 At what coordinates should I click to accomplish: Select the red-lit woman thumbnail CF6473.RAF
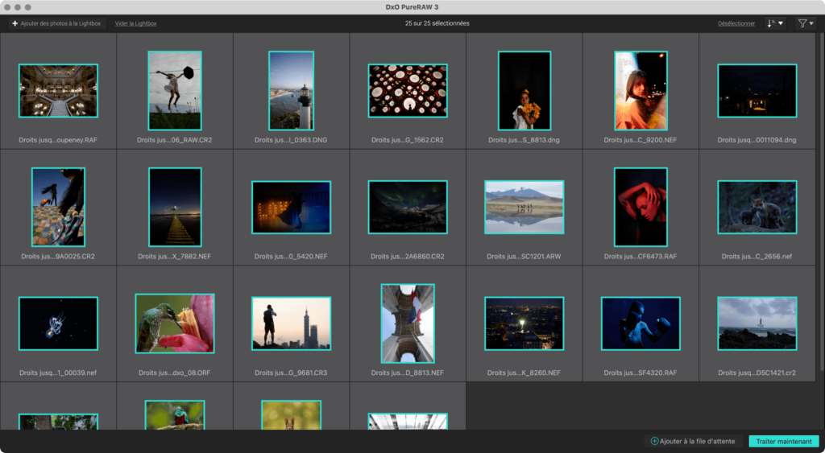click(x=641, y=207)
